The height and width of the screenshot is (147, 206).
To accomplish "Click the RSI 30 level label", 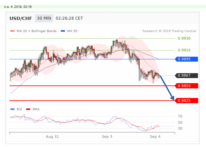I will click(180, 128).
